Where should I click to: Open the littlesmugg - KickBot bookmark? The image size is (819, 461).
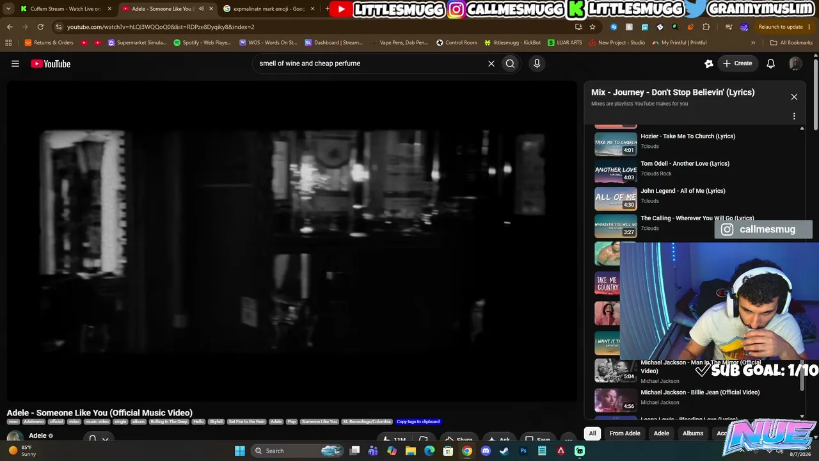point(513,43)
